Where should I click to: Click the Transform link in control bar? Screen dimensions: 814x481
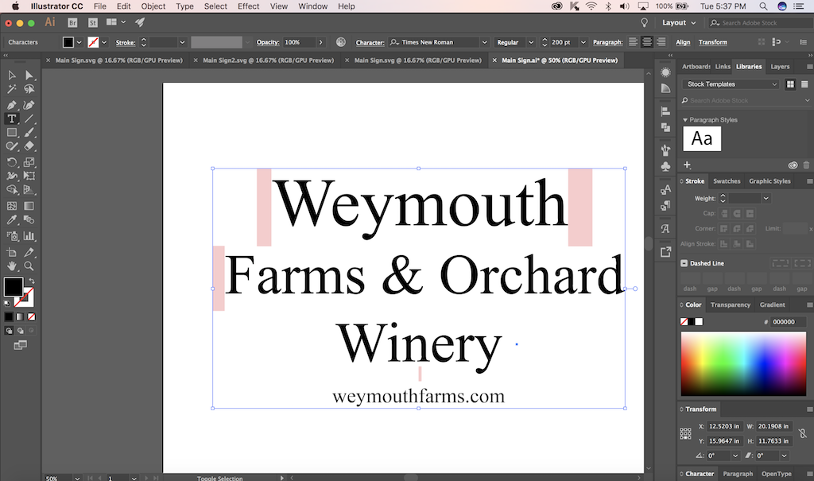[x=713, y=42]
